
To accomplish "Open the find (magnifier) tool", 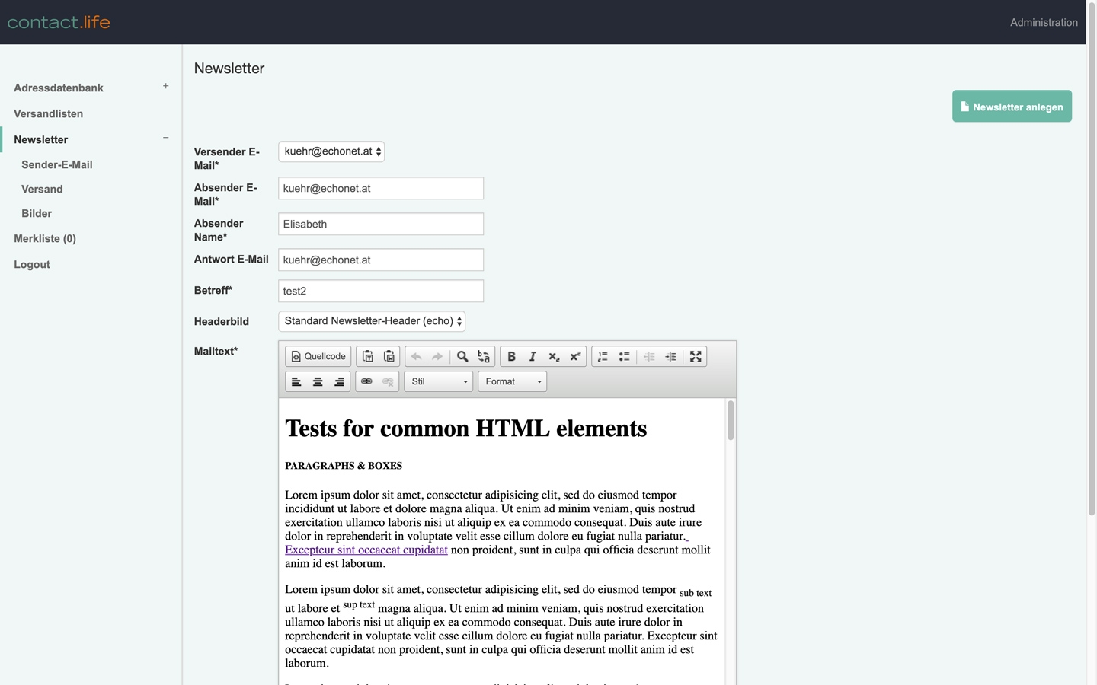I will (x=462, y=356).
